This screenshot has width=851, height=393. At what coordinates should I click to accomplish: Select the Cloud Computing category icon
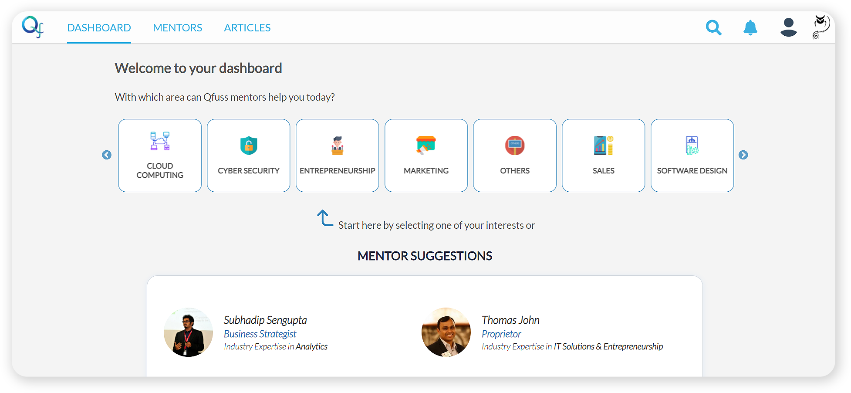pos(160,141)
